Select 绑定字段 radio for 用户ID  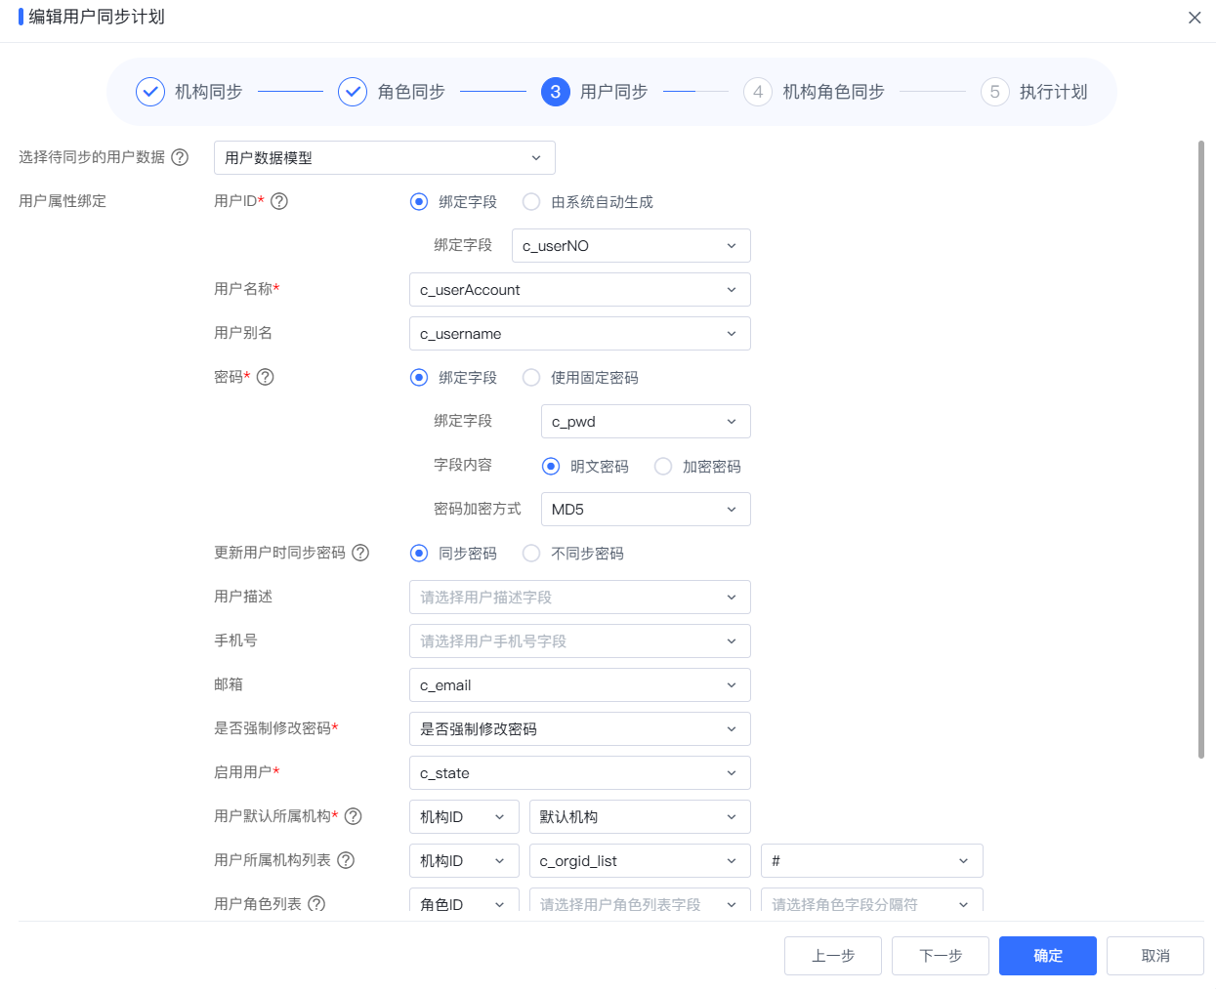coord(419,202)
